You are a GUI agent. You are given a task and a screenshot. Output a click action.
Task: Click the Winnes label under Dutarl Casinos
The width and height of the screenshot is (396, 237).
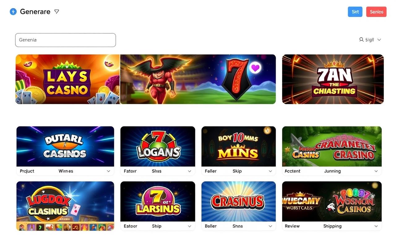coord(66,171)
